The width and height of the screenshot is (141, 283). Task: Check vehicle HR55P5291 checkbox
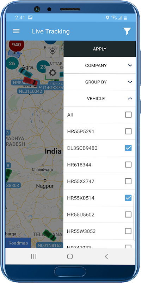coord(128,131)
